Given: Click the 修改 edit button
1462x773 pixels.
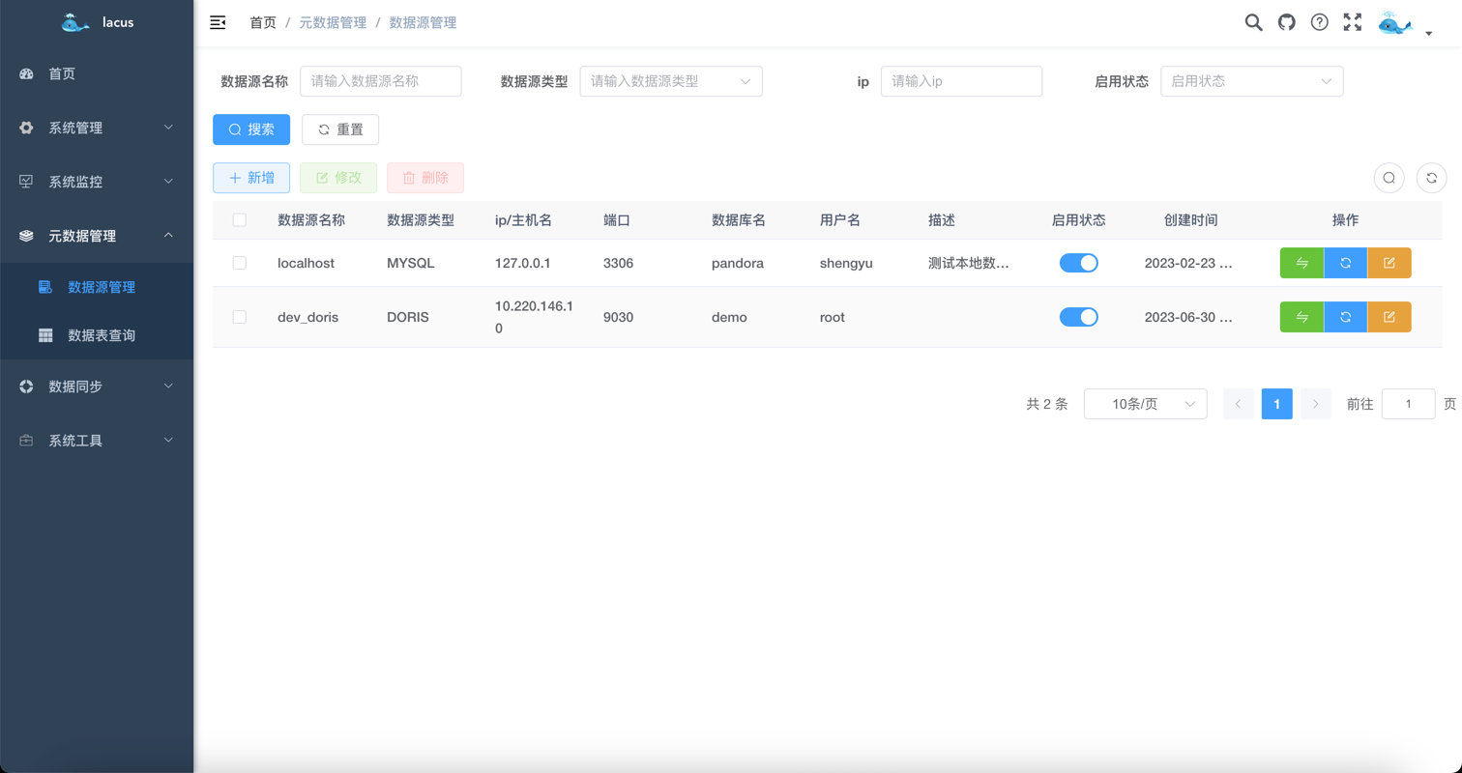Looking at the screenshot, I should (x=338, y=178).
